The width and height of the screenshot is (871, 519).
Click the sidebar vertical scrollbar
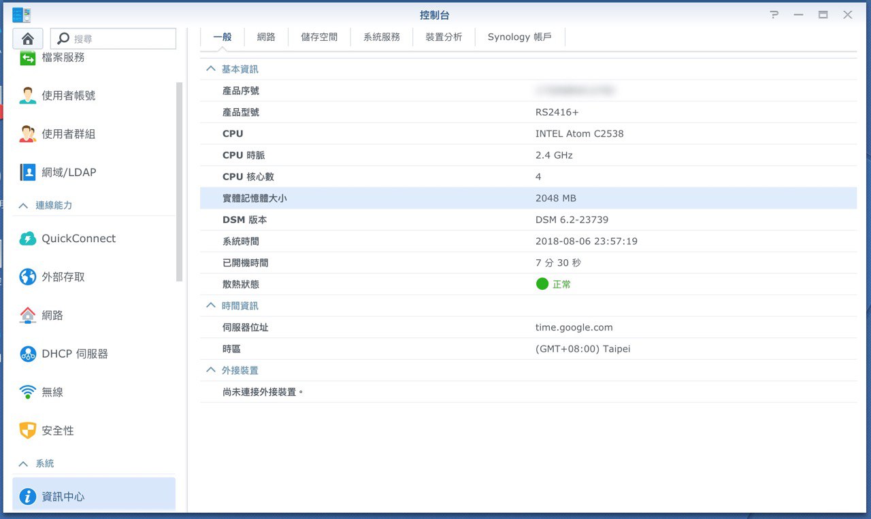pyautogui.click(x=180, y=182)
